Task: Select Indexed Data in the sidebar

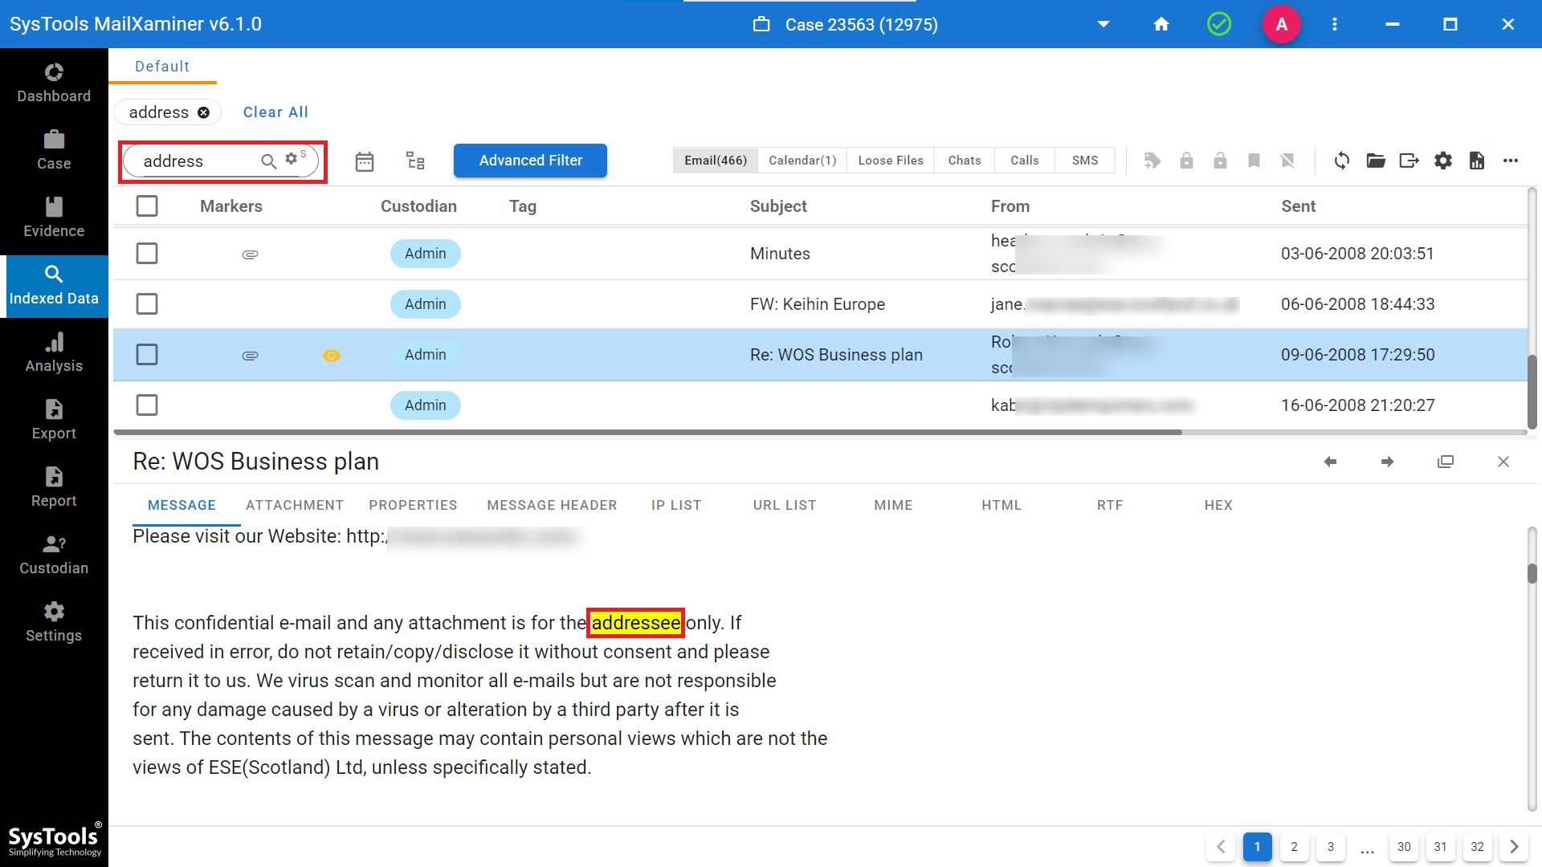Action: pyautogui.click(x=54, y=286)
